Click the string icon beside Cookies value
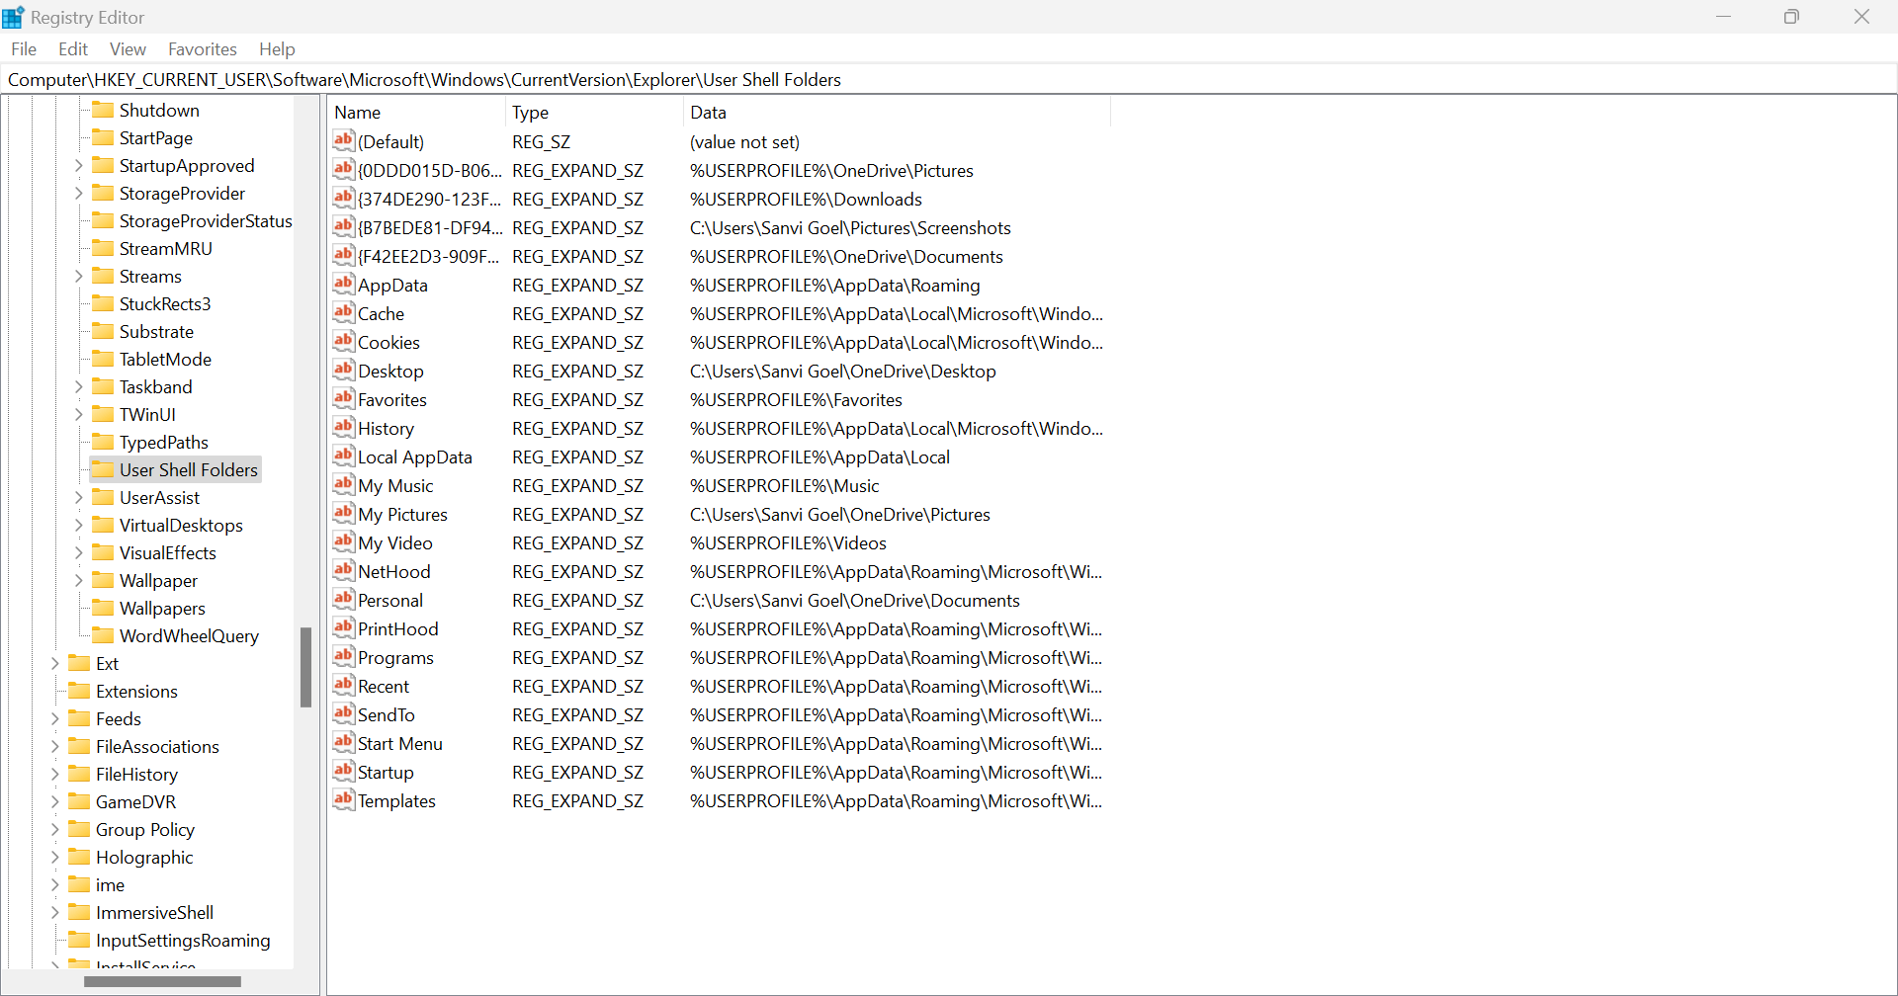 343,342
